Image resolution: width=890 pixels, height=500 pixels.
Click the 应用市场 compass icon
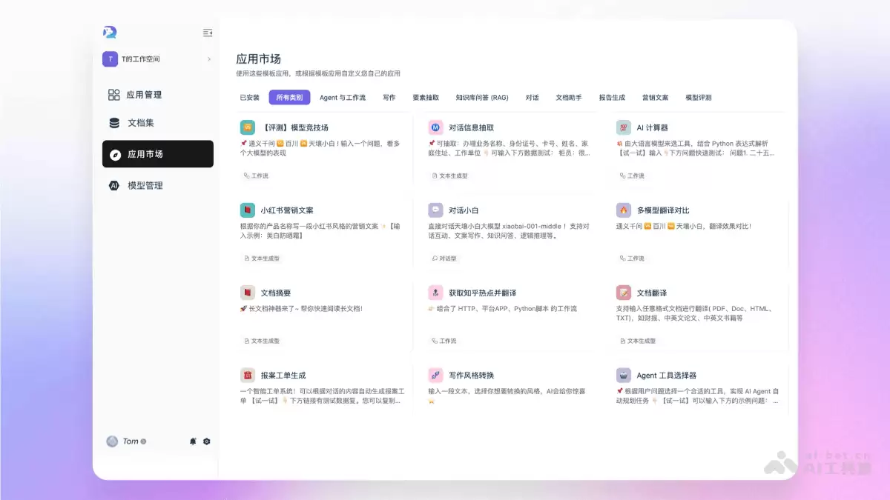[114, 155]
